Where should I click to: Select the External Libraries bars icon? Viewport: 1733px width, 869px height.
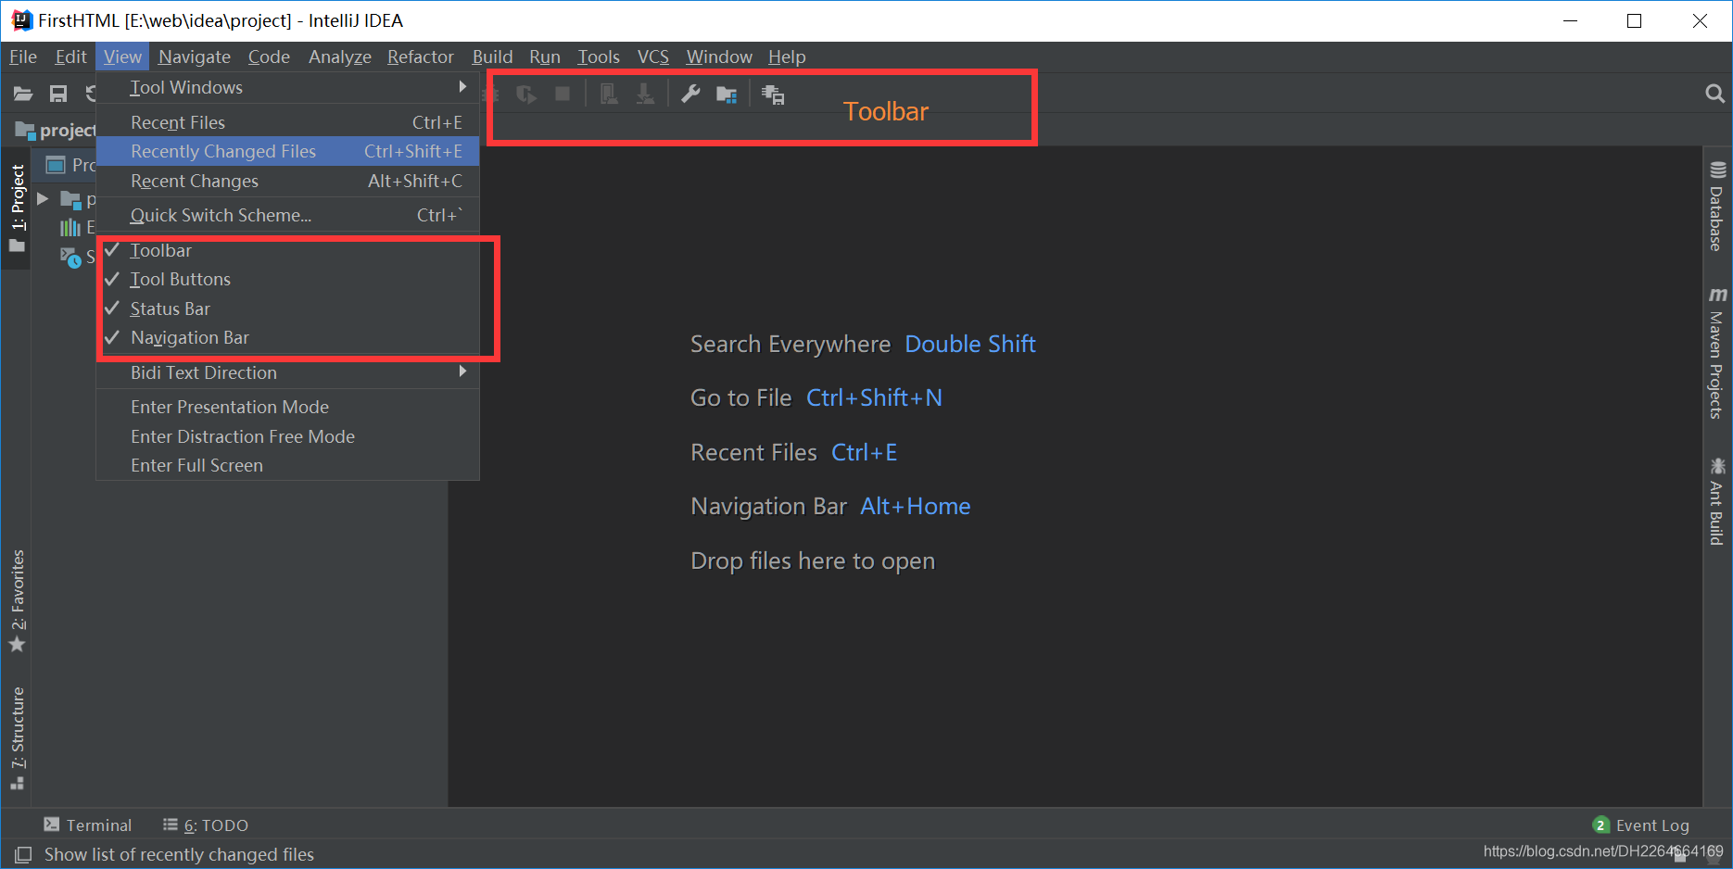pyautogui.click(x=70, y=228)
